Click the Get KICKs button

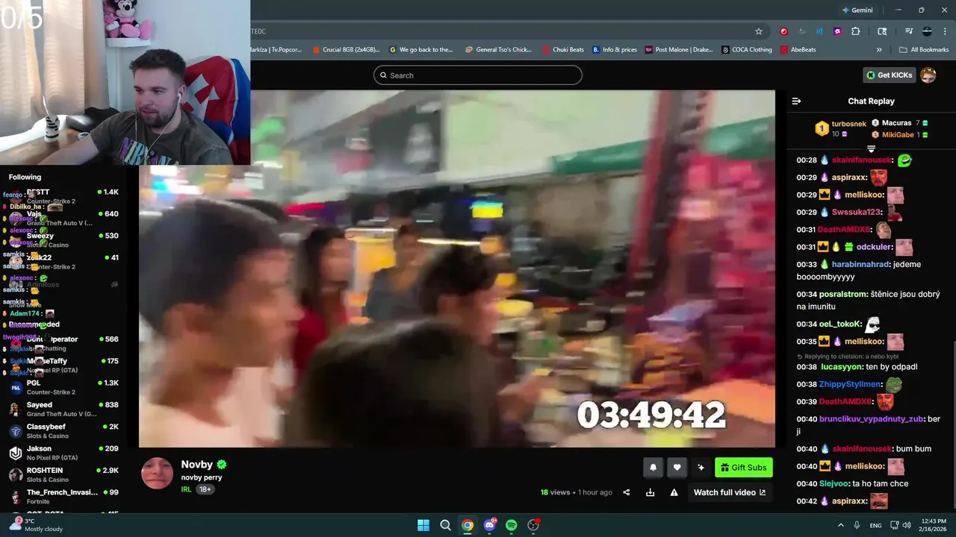pyautogui.click(x=889, y=75)
